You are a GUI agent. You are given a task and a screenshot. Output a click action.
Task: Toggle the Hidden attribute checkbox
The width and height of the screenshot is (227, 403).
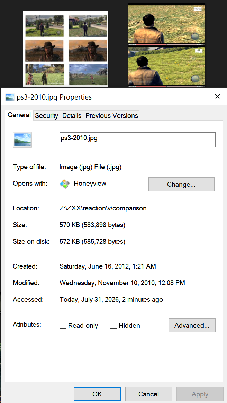tap(113, 325)
